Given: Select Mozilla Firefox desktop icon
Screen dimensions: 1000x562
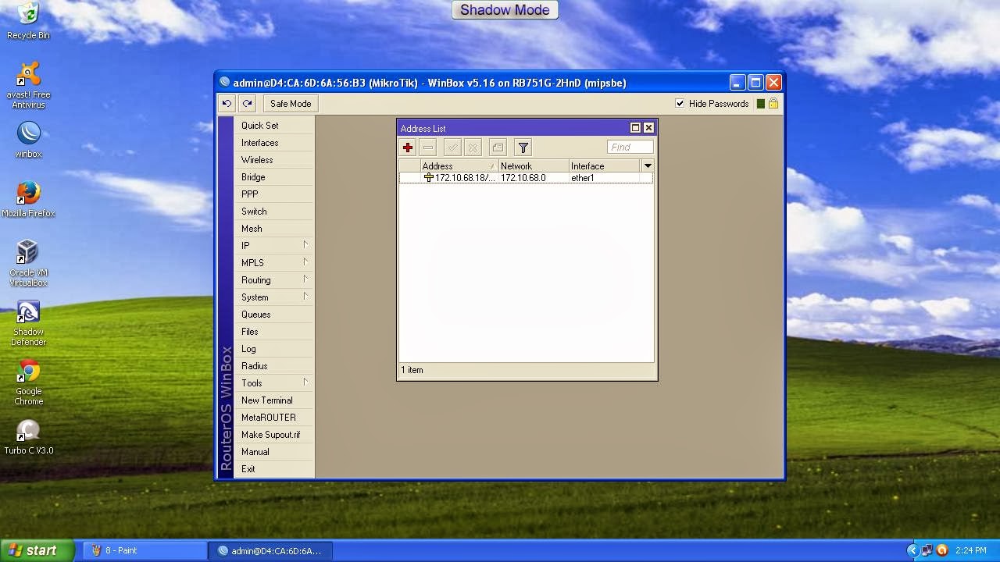Looking at the screenshot, I should [28, 199].
